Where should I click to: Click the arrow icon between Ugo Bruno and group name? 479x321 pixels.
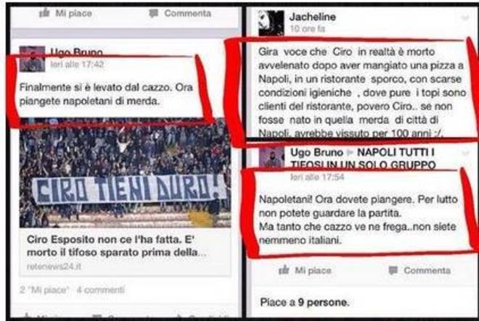pyautogui.click(x=350, y=152)
